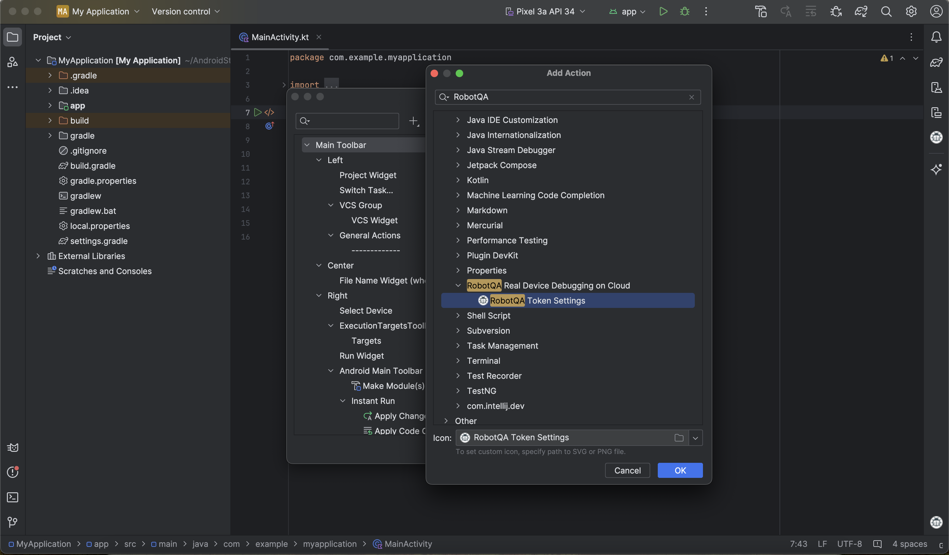Select the MainActivity.kt editor tab
Viewport: 949px width, 555px height.
[279, 37]
